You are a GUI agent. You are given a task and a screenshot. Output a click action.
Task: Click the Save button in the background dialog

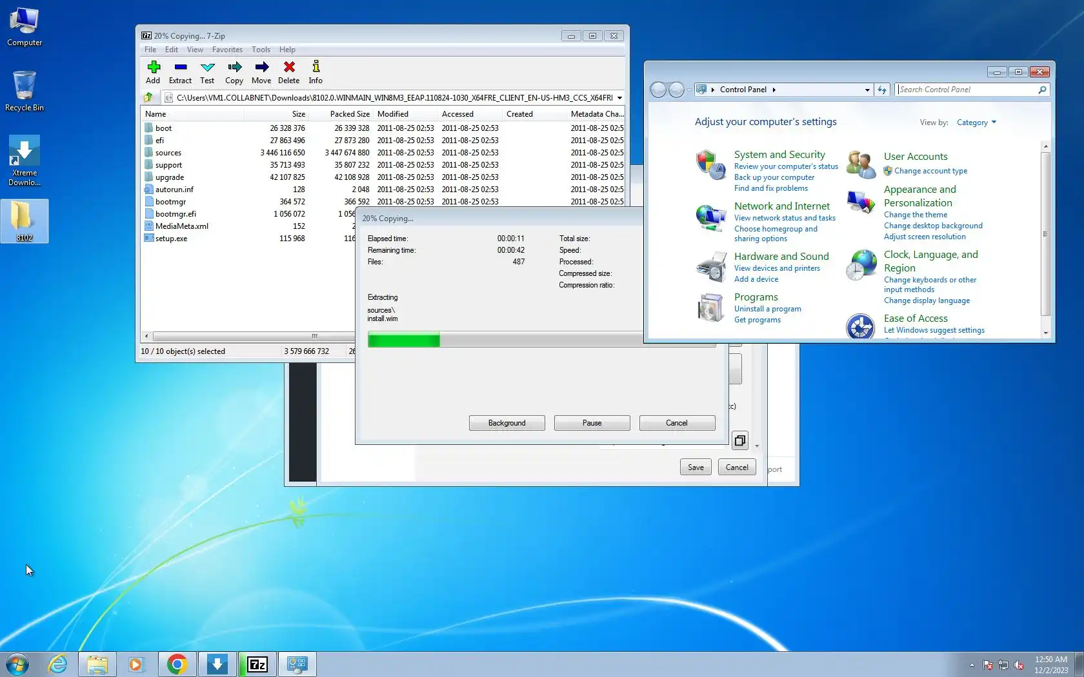point(696,467)
